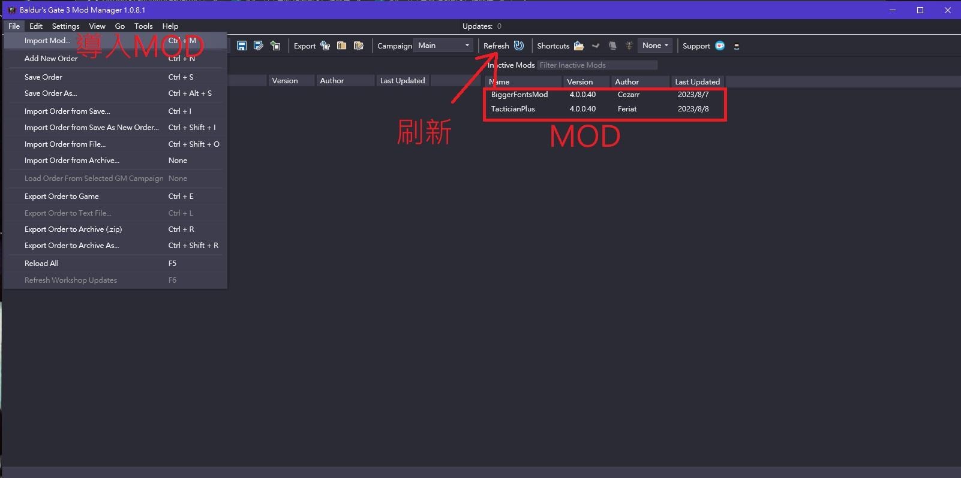Sort inactive mods by Name column
Screen dimensions: 961x478
coord(523,81)
